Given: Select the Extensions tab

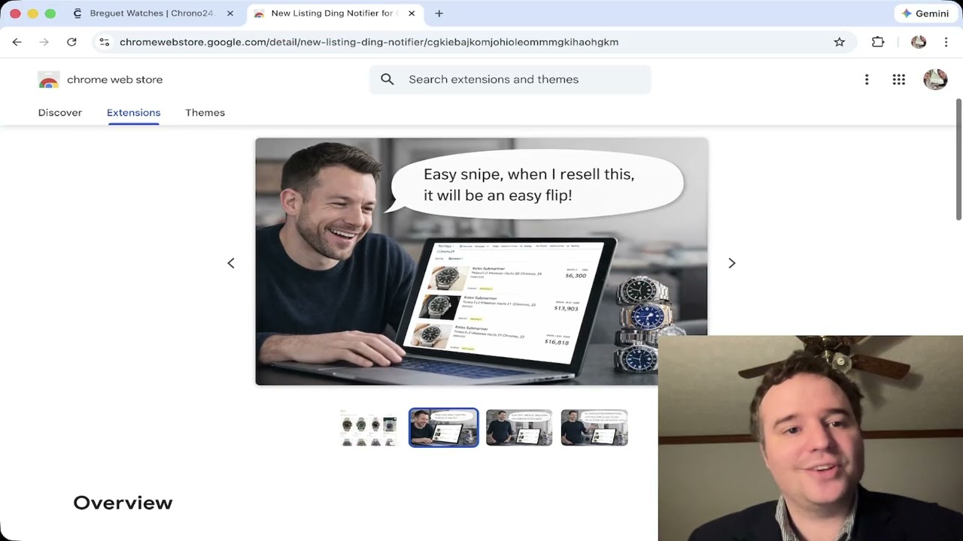Looking at the screenshot, I should 134,113.
